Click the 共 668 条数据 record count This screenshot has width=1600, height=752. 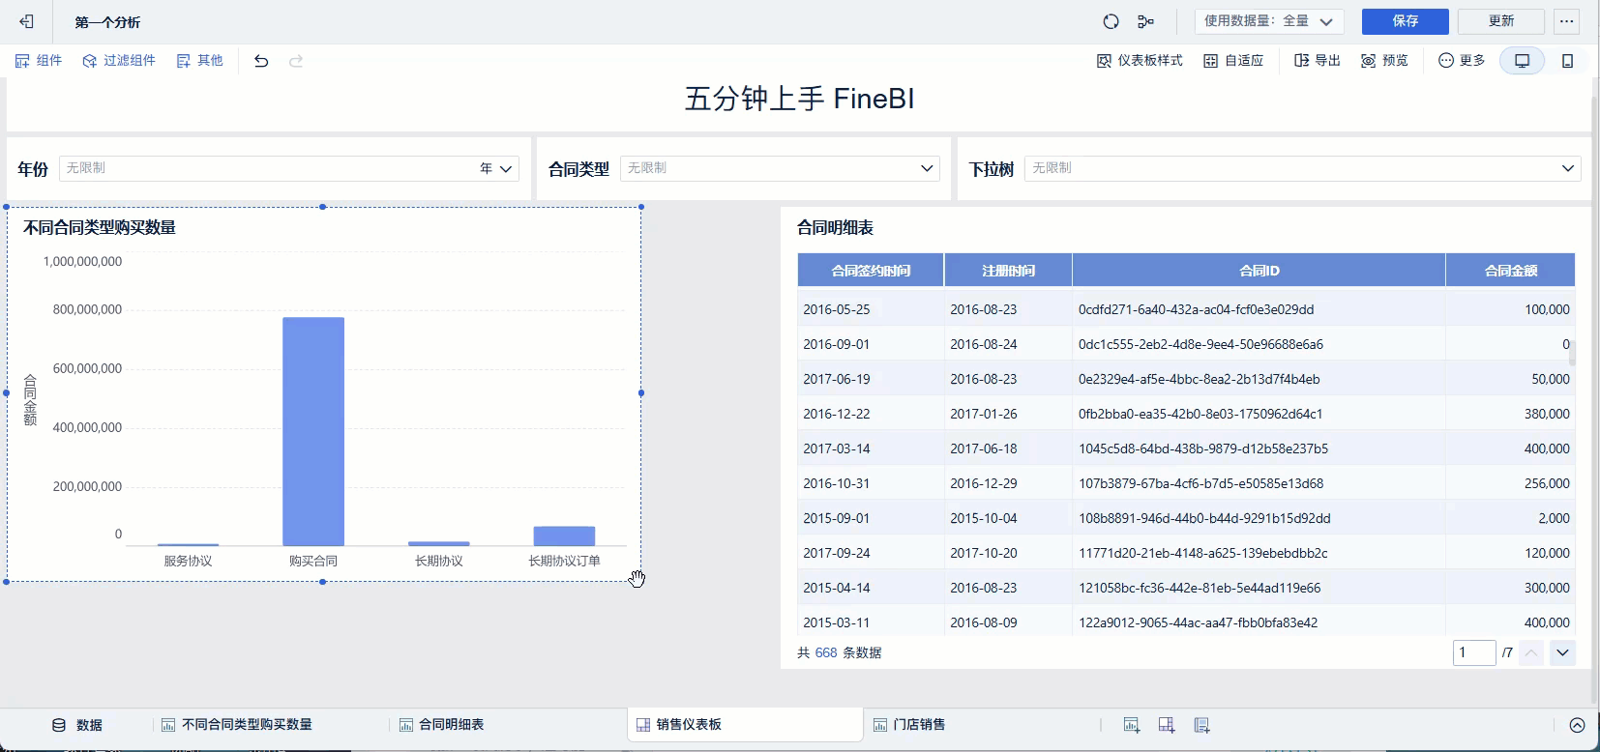pyautogui.click(x=839, y=652)
